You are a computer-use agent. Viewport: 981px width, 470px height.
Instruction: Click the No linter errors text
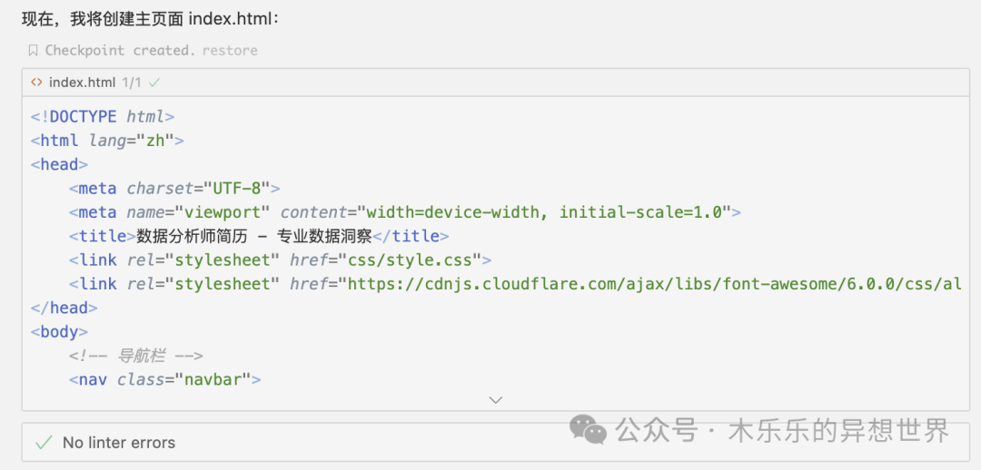click(119, 443)
